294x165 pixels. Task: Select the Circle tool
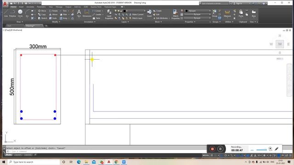[x=20, y=13]
